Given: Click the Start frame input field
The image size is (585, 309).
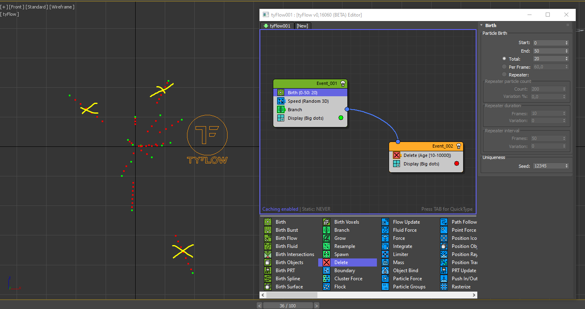Looking at the screenshot, I should tap(548, 43).
